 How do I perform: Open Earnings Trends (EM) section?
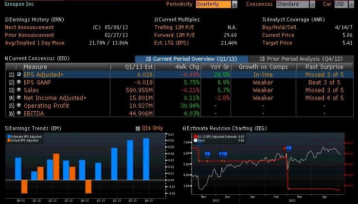pos(33,128)
